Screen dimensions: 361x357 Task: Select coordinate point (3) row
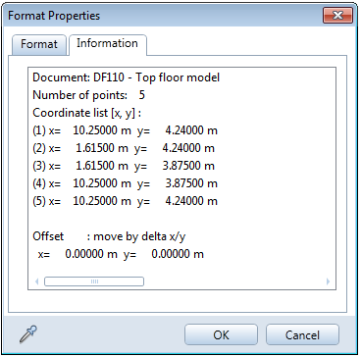click(124, 166)
